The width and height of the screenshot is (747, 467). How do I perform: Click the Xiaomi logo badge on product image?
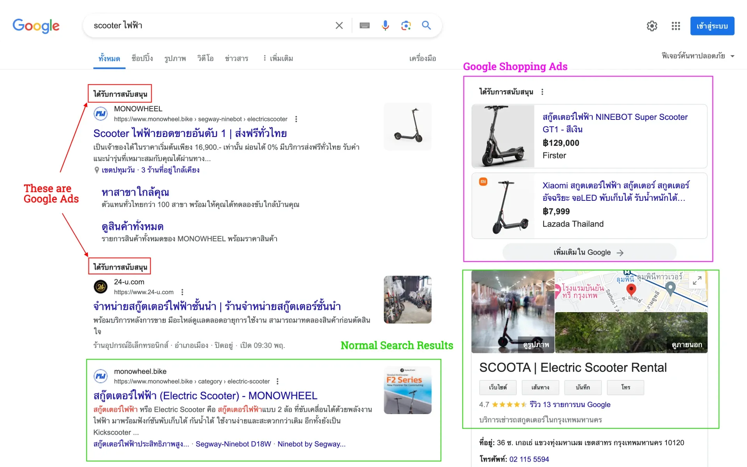click(x=483, y=181)
